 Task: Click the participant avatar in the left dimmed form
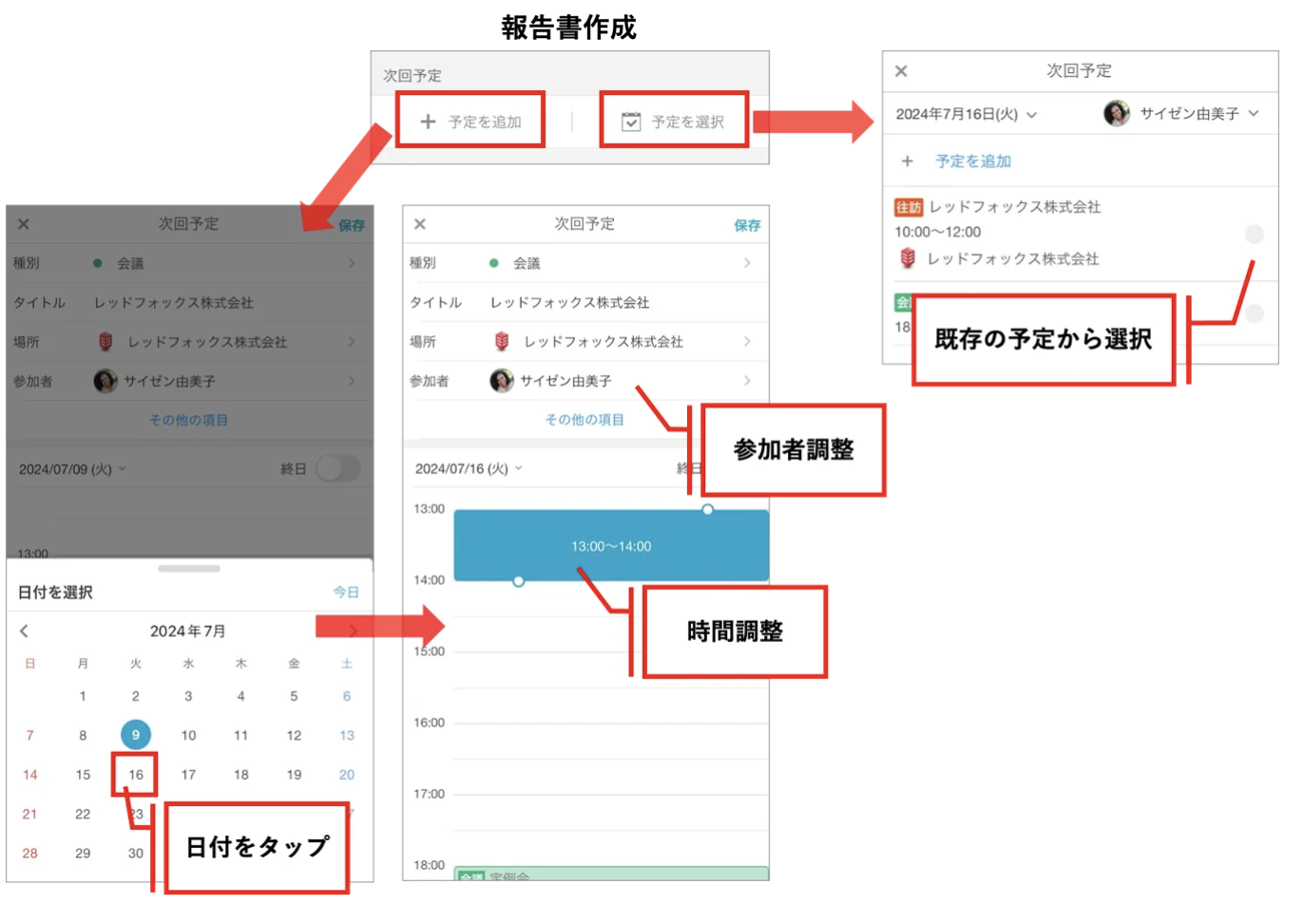pyautogui.click(x=105, y=381)
